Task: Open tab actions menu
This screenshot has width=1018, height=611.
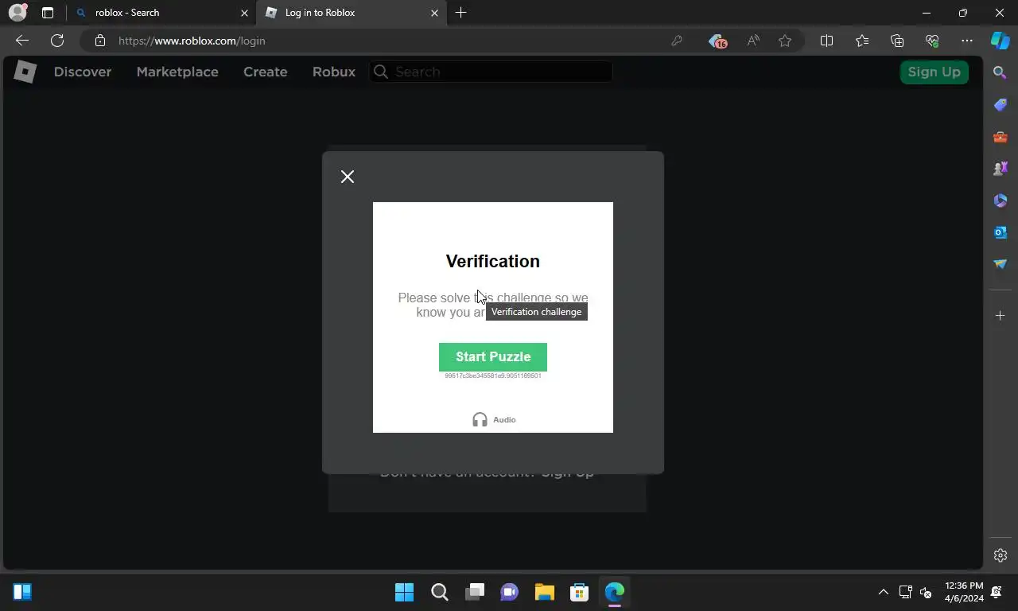Action: point(48,13)
